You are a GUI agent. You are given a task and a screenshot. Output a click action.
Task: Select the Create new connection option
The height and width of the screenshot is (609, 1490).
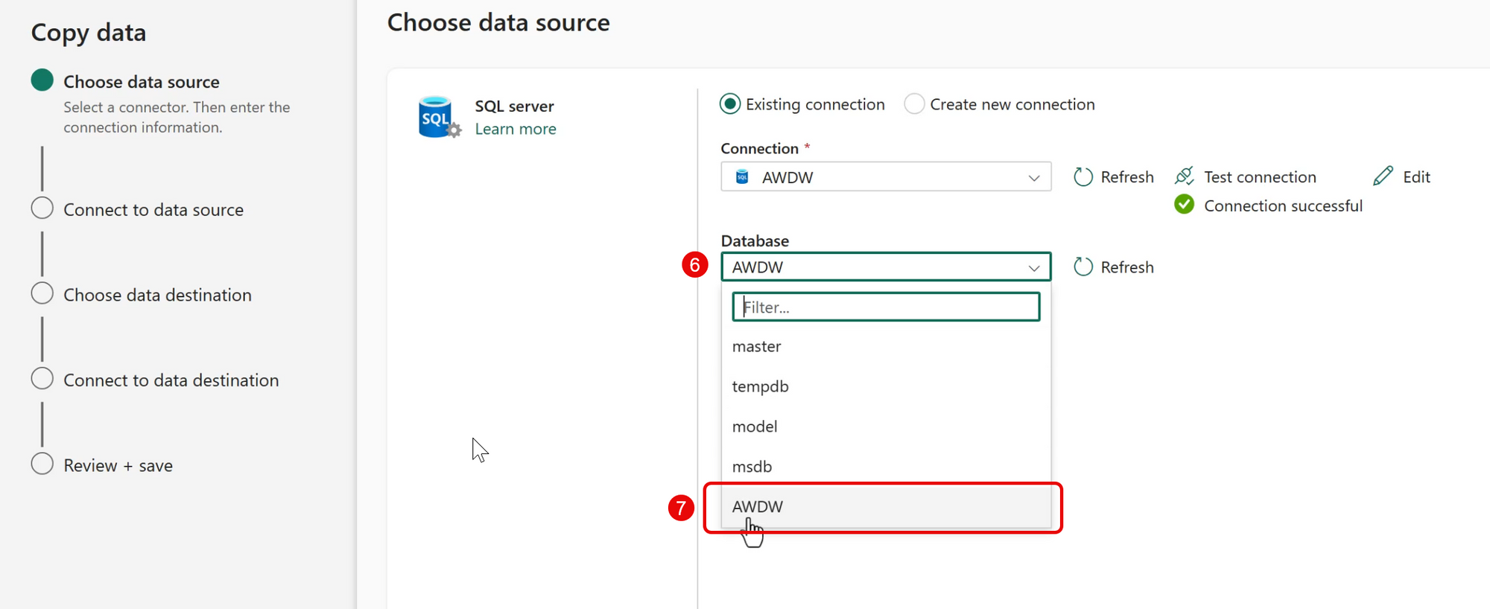pyautogui.click(x=914, y=104)
